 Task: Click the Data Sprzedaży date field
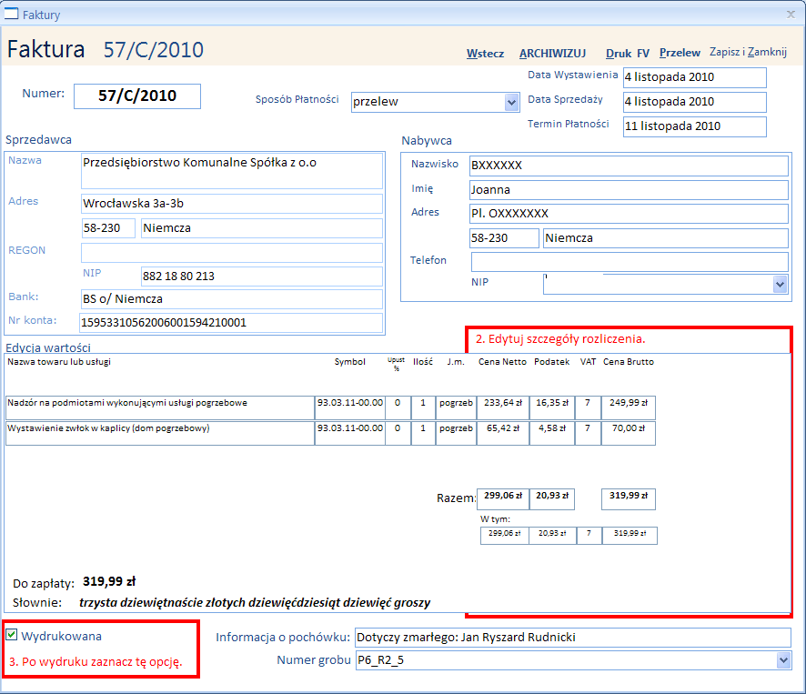point(694,102)
